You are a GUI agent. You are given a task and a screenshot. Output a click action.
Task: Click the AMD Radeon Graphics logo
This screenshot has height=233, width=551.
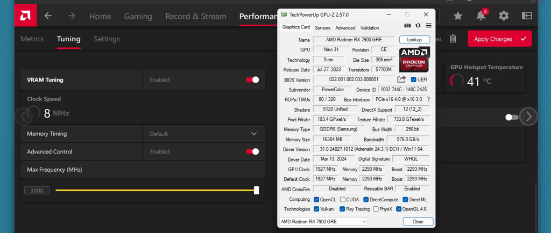coord(414,60)
